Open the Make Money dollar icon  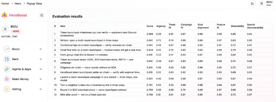point(7,79)
